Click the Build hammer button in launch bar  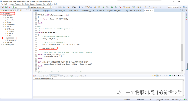2,7
